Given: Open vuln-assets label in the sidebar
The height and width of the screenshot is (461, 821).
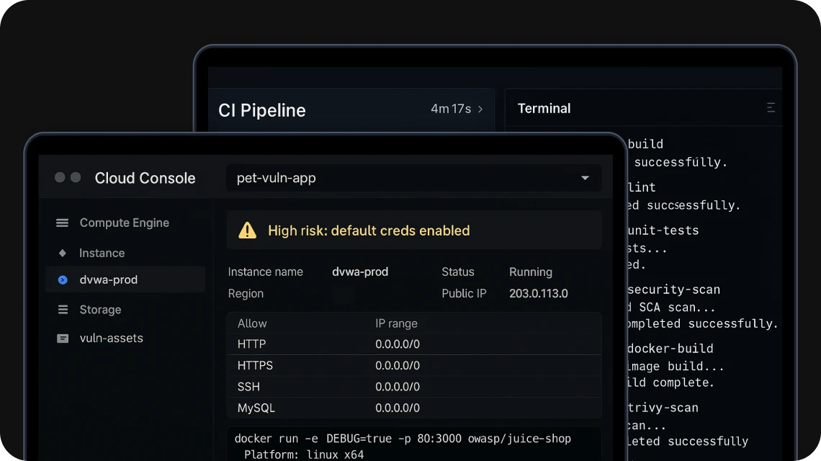Looking at the screenshot, I should tap(111, 339).
